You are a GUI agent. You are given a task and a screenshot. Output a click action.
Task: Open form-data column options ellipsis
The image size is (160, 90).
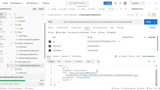pyautogui.click(x=145, y=37)
